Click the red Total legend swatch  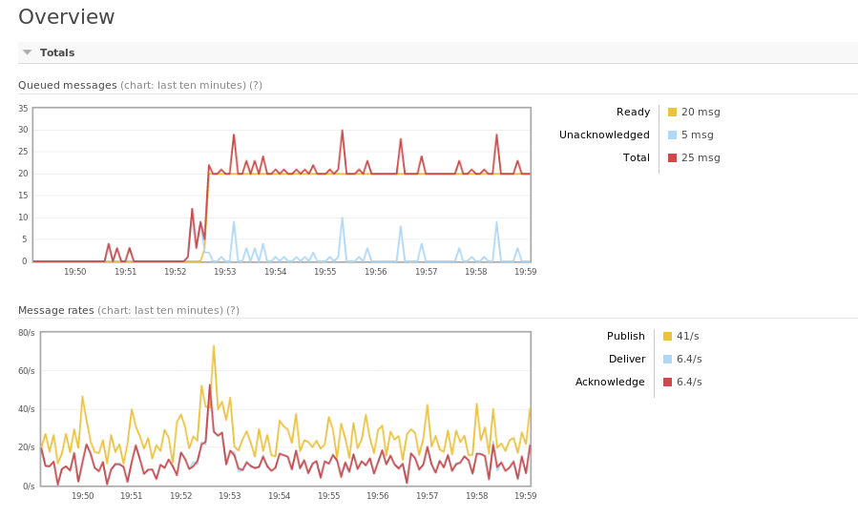point(672,157)
